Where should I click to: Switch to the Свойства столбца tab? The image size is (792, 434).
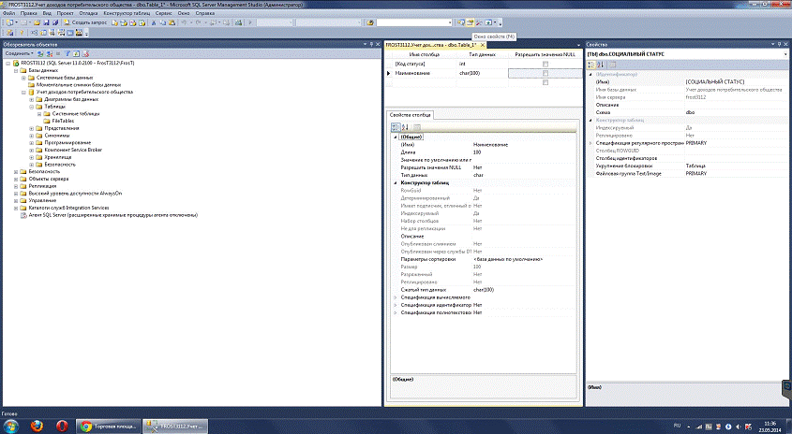(x=411, y=115)
